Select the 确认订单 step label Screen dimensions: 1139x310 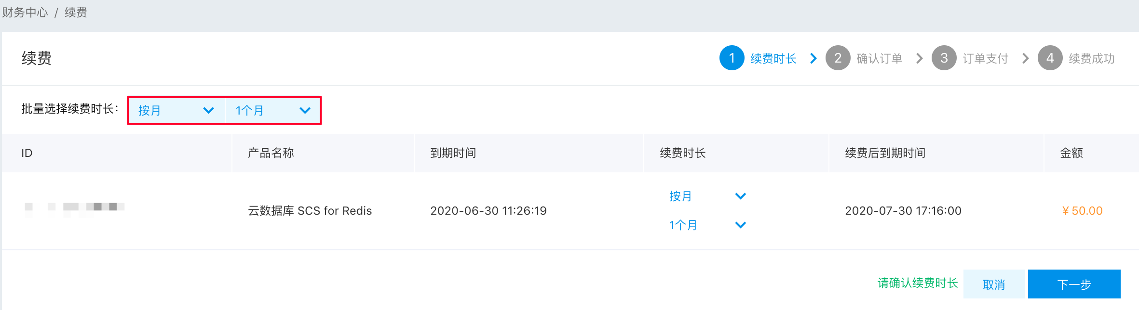(879, 58)
